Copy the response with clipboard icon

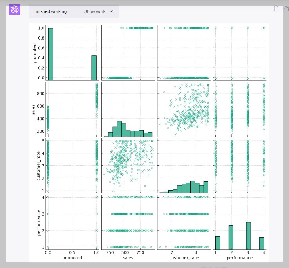pyautogui.click(x=276, y=9)
